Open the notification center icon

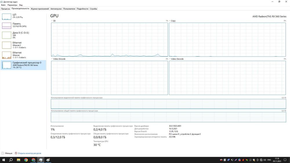tap(285, 160)
